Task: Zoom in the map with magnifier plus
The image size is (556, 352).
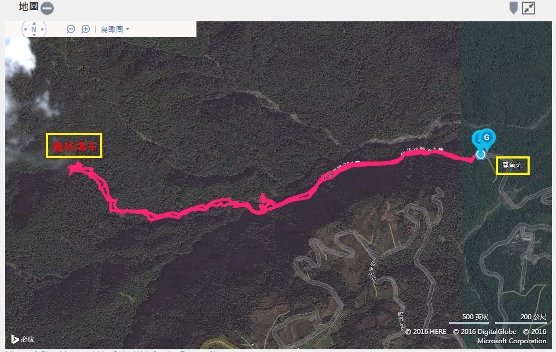Action: 85,29
